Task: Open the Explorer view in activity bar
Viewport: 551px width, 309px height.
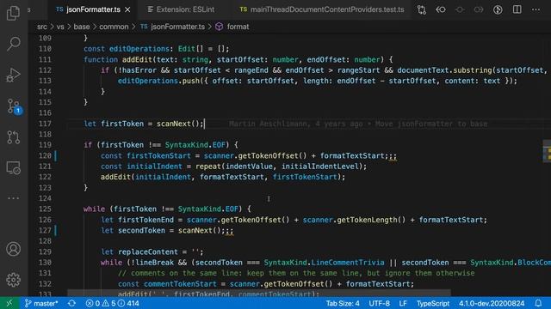Action: [x=14, y=13]
